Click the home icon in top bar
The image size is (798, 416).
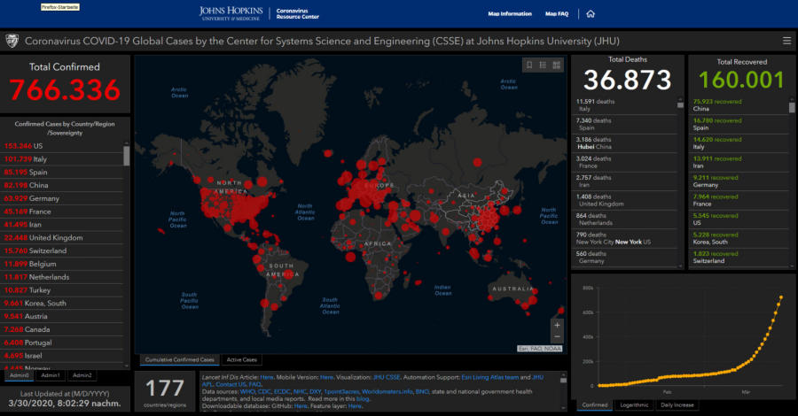pos(591,14)
